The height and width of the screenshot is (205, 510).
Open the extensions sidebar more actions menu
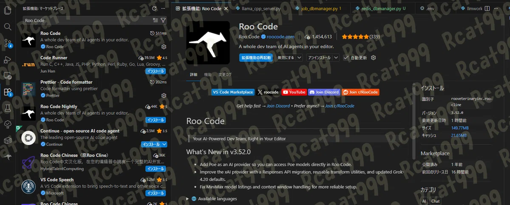click(164, 8)
